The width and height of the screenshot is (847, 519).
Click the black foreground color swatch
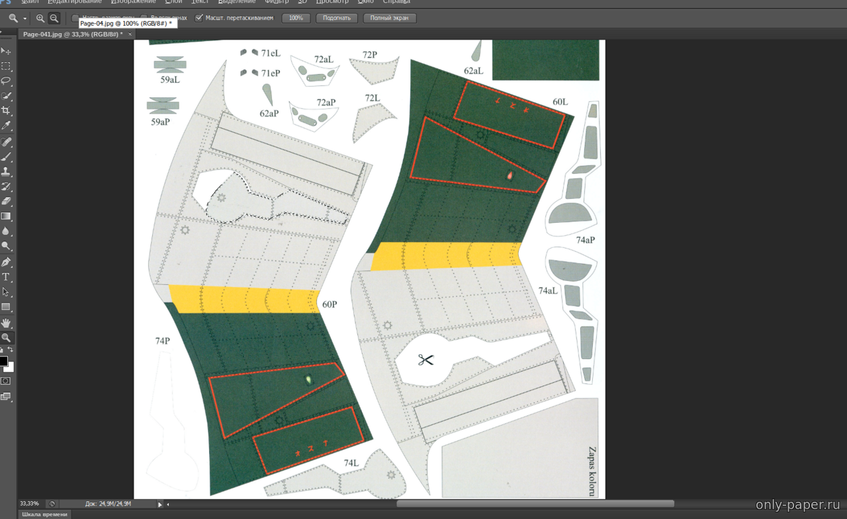click(x=3, y=361)
